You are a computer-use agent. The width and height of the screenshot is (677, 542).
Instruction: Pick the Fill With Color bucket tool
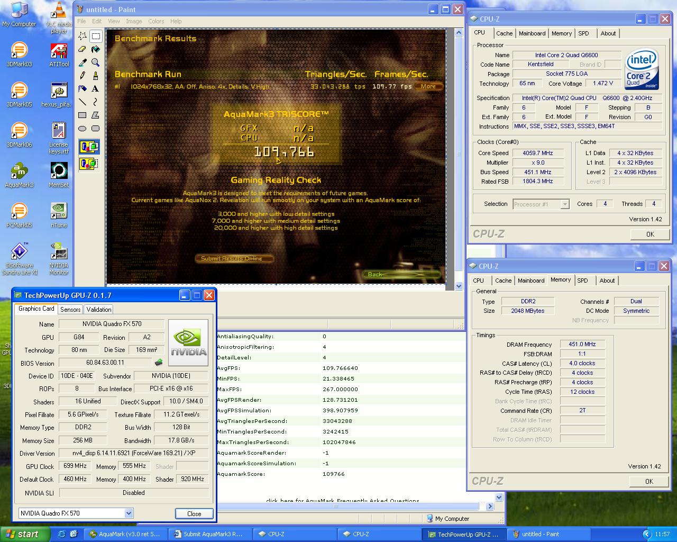96,49
